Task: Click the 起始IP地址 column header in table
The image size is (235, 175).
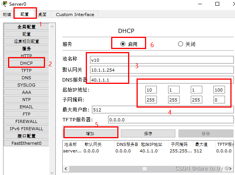Action: coord(154,144)
